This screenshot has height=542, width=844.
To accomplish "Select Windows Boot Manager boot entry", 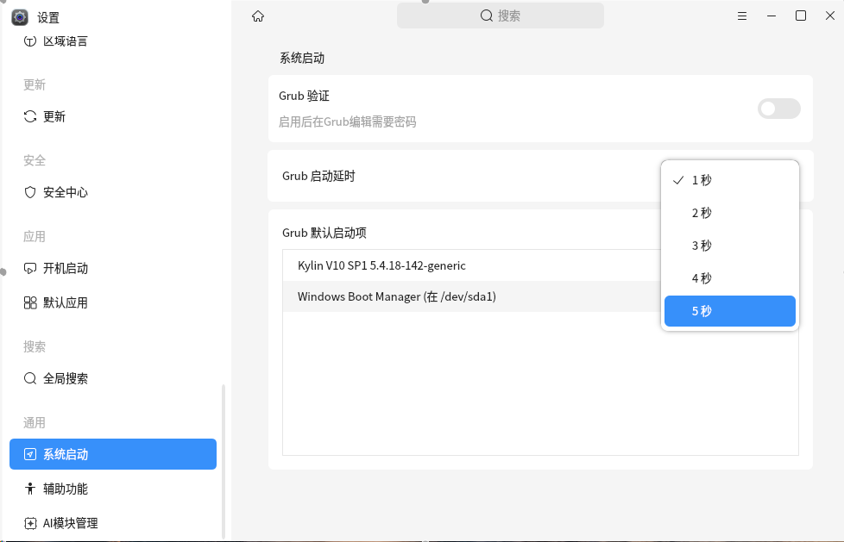I will click(472, 296).
